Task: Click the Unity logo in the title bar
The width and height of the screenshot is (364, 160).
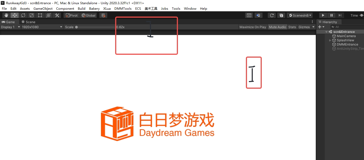Action: pyautogui.click(x=3, y=3)
